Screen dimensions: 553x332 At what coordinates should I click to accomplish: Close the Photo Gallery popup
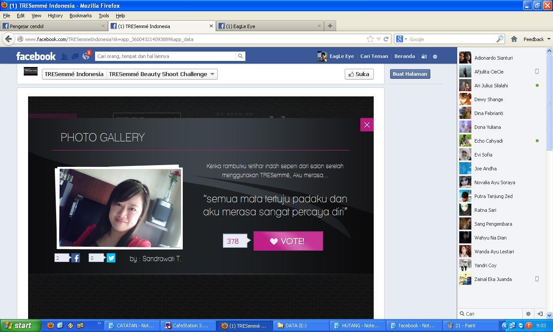(x=367, y=125)
